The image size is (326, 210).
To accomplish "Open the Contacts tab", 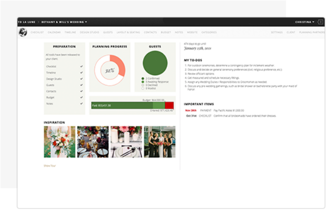I will (x=150, y=32).
